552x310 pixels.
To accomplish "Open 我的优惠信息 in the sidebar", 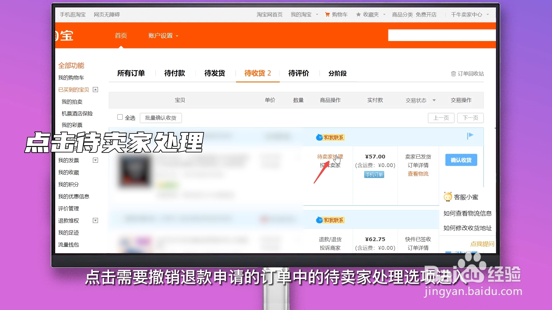I will tap(74, 197).
